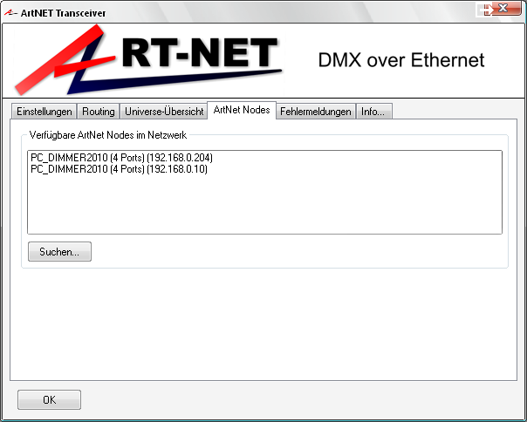Show the Fehlermeldungen tab
527x422 pixels.
(316, 112)
